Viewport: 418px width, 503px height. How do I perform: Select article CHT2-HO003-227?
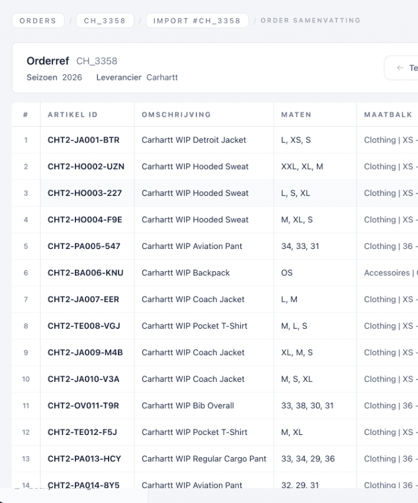coord(85,193)
